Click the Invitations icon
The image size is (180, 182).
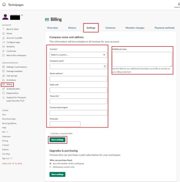pos(4,80)
